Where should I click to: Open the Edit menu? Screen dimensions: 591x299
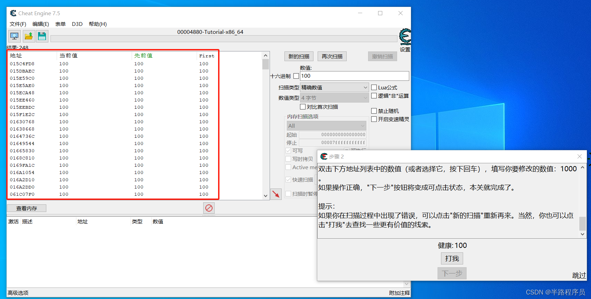41,24
